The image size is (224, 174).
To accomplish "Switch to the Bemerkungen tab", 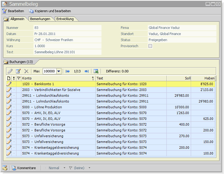I will (x=40, y=19).
